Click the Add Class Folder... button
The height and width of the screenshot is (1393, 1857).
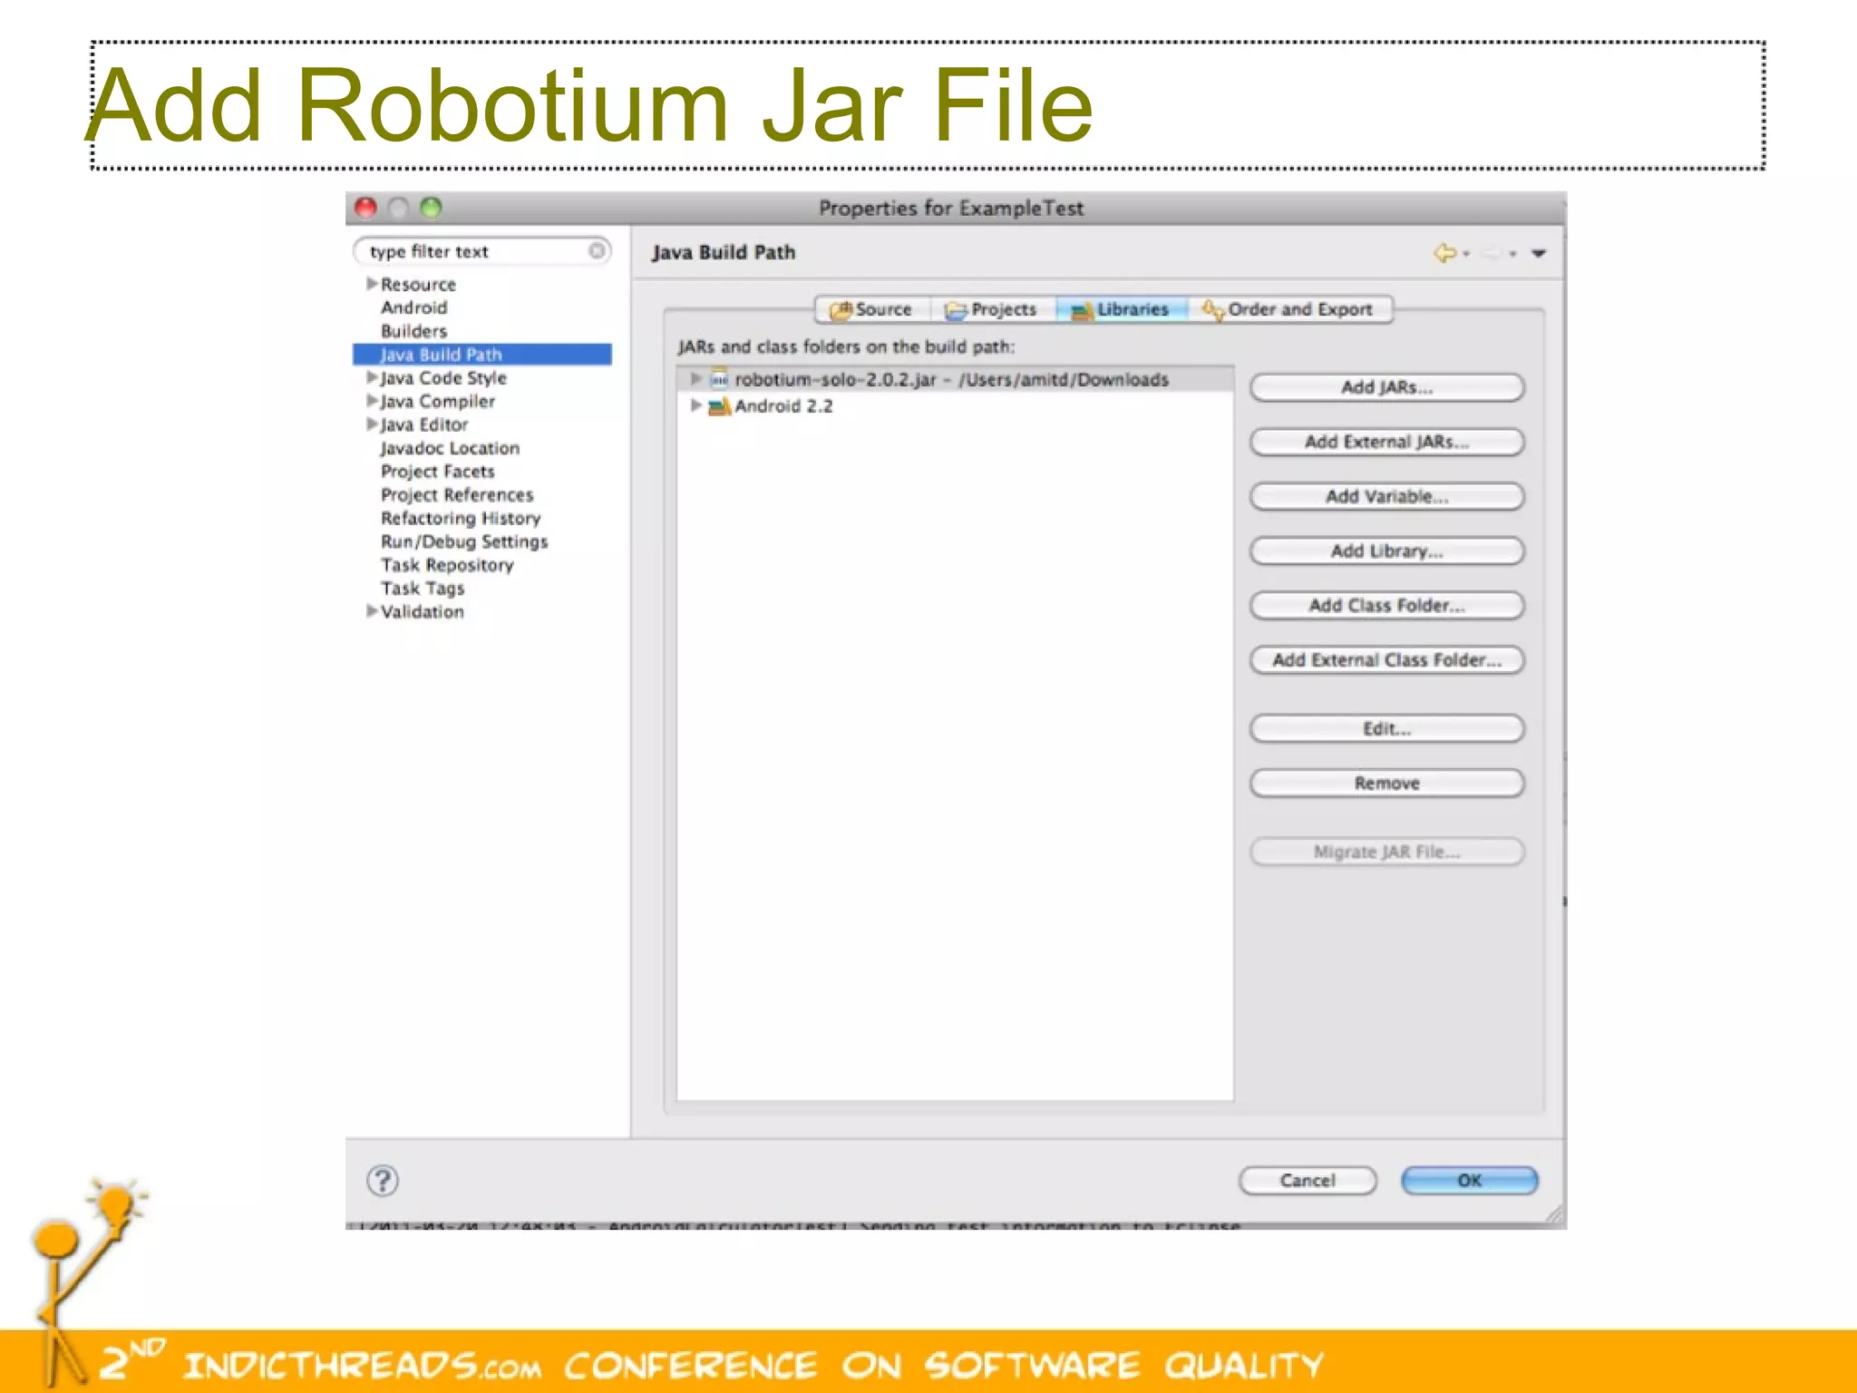click(1386, 606)
